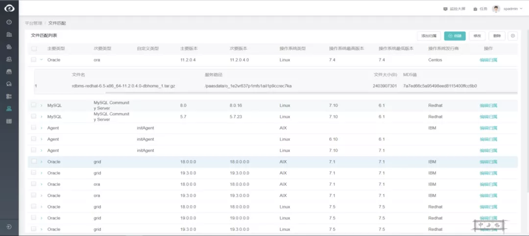Check the MySQL 8.0 row checkbox
The image size is (529, 236).
click(x=34, y=105)
